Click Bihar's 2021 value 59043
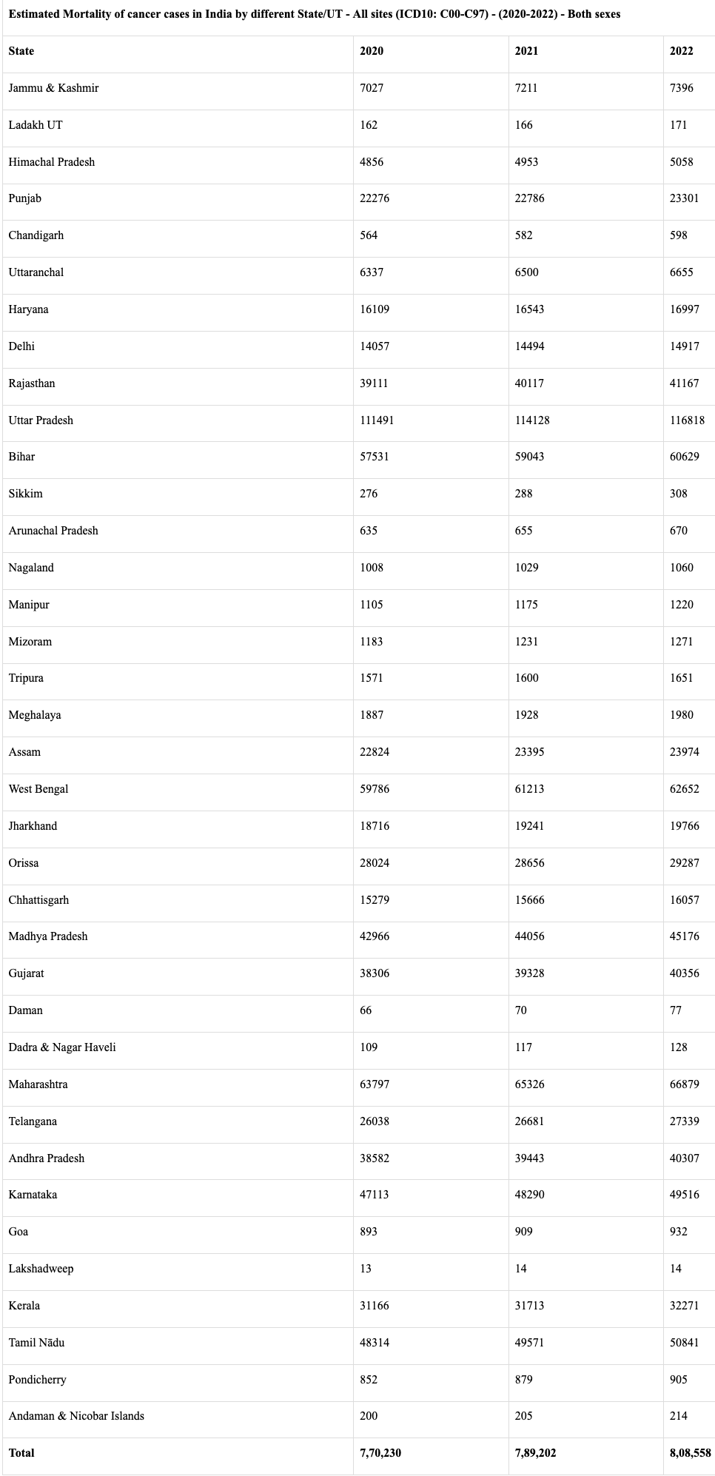The width and height of the screenshot is (715, 1476). click(529, 457)
